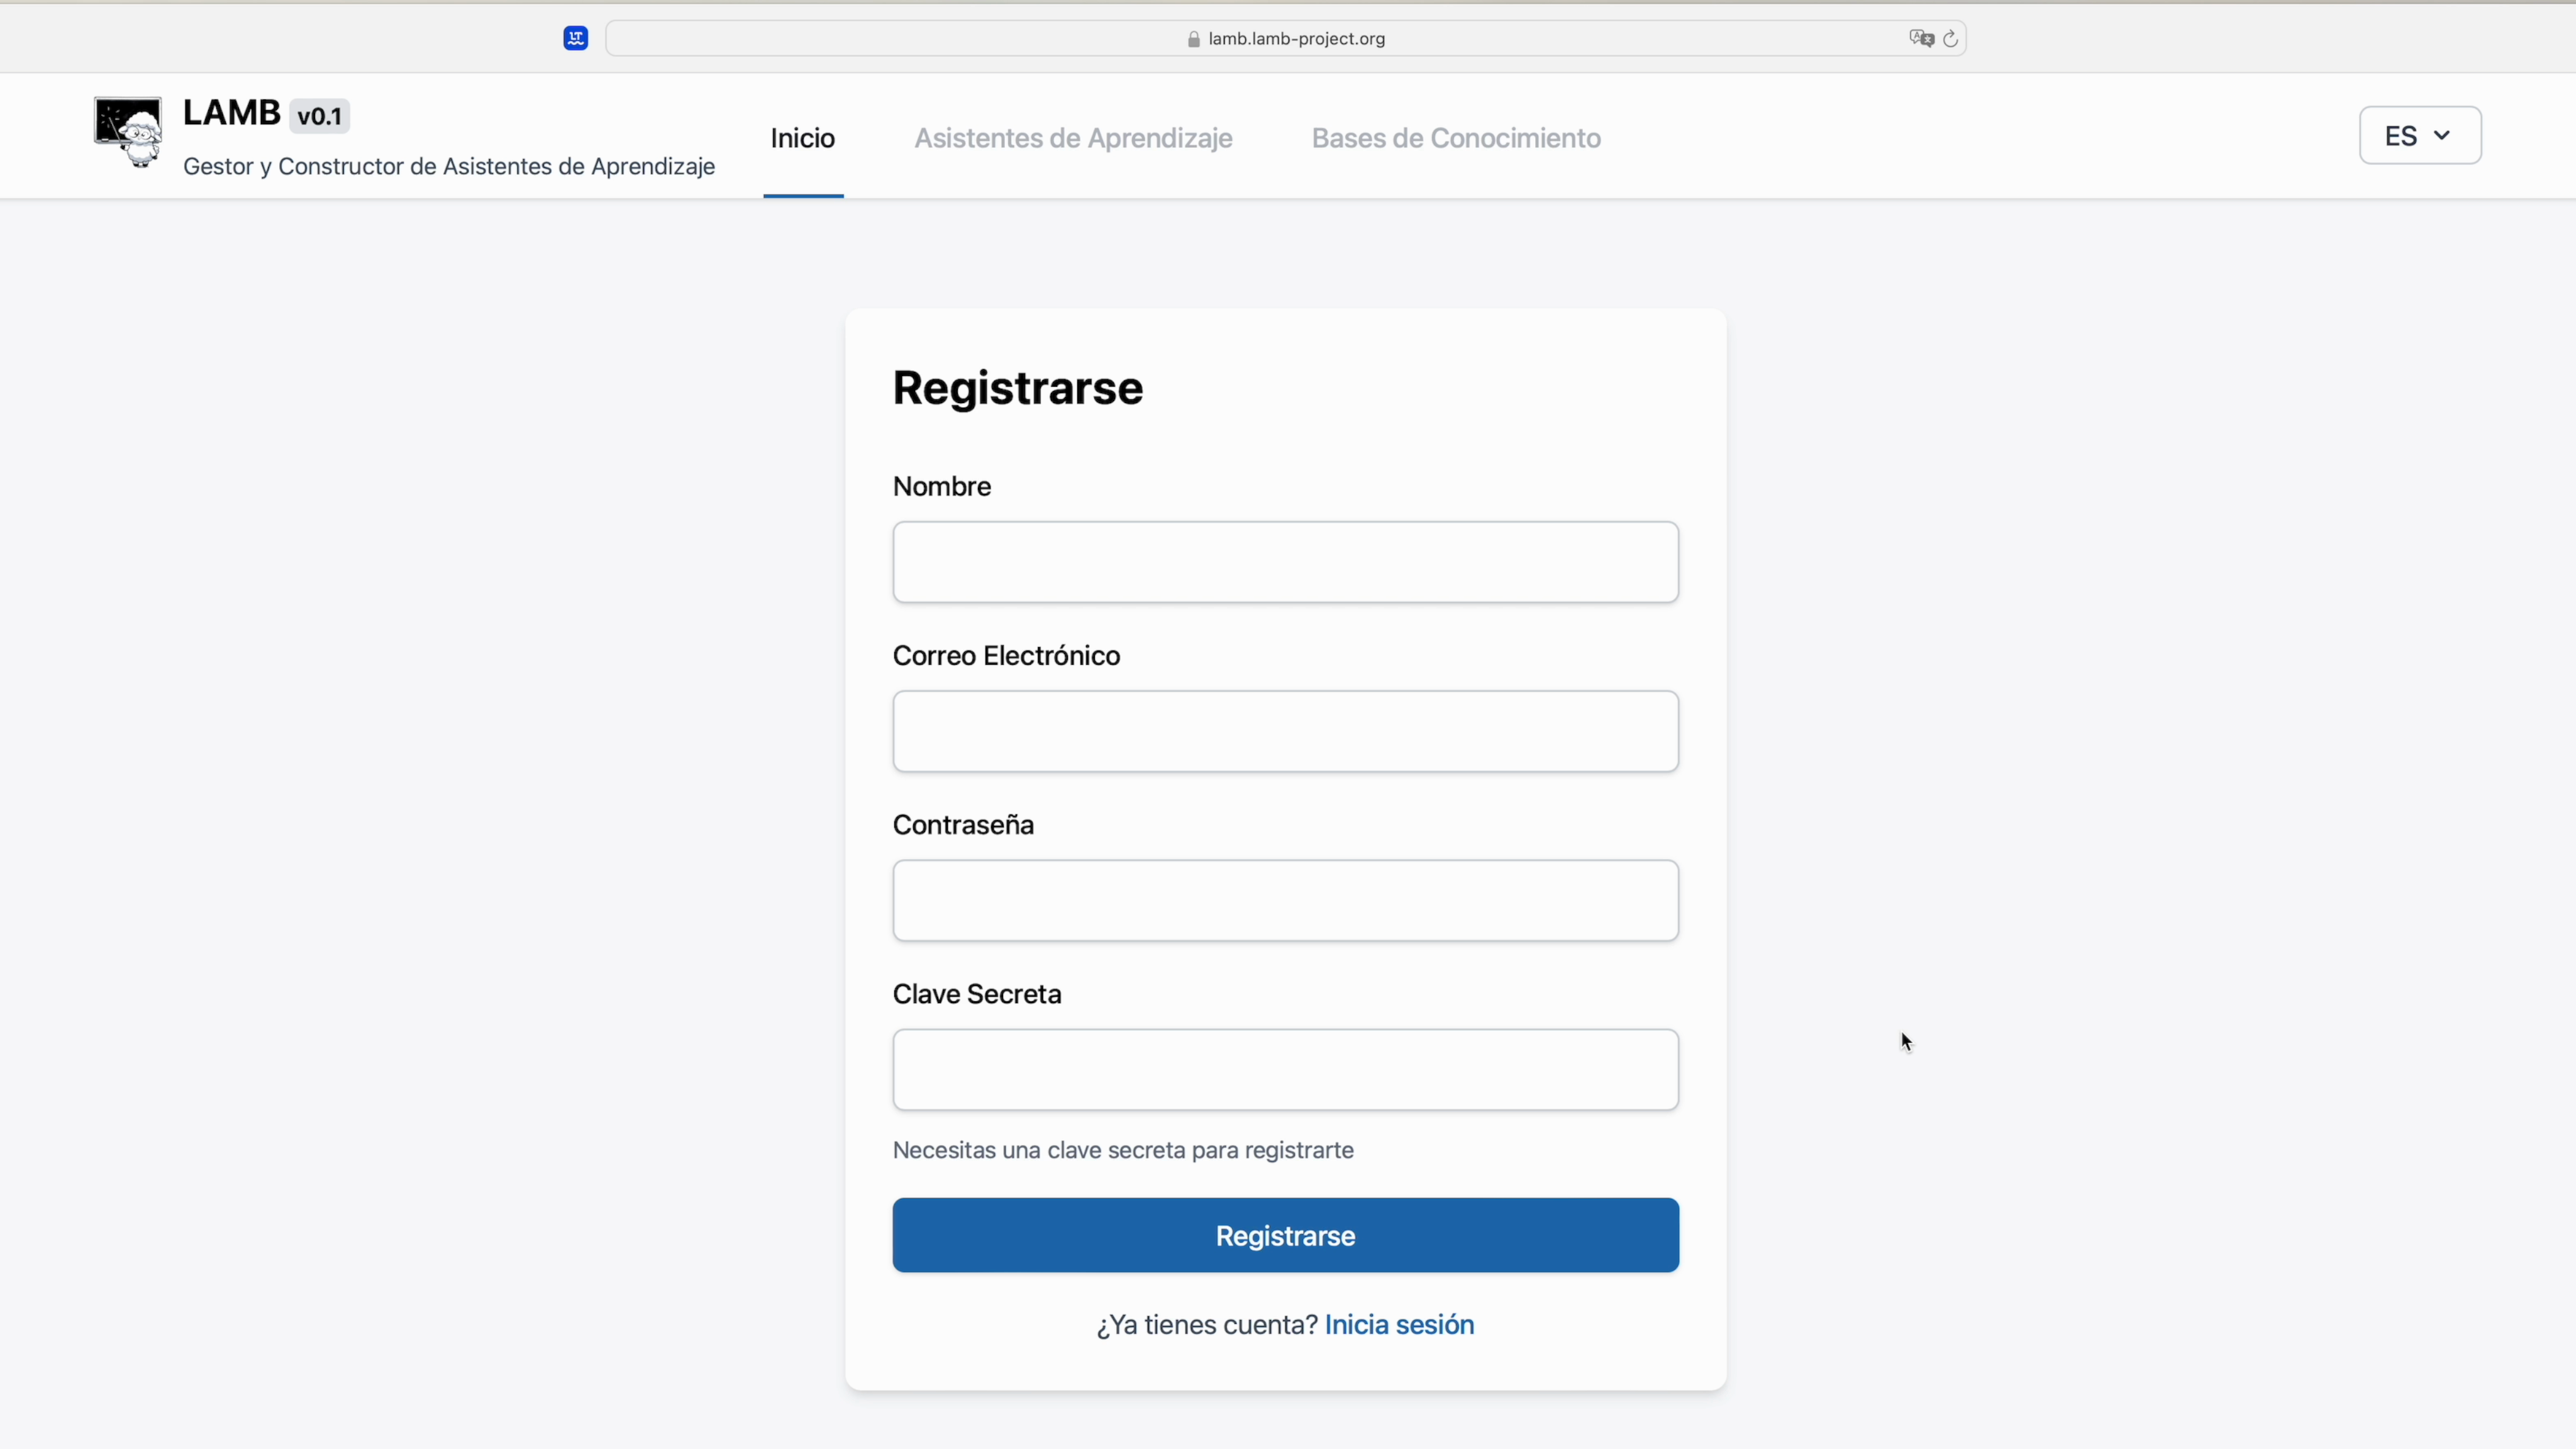The image size is (2576, 1449).
Task: Focus the Contraseña password field
Action: pos(1285,900)
